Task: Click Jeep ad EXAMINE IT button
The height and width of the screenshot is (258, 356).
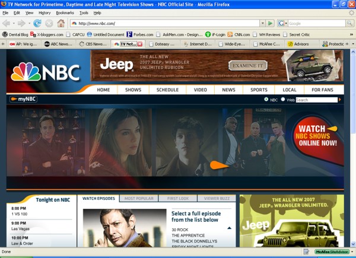Action: (248, 66)
